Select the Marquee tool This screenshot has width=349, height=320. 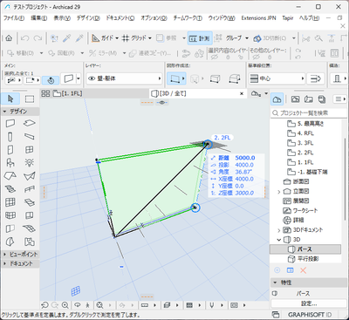click(30, 99)
